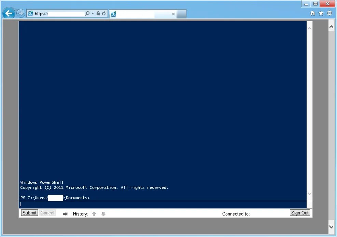Click the console scroll down arrow
Image resolution: width=337 pixels, height=237 pixels.
coord(309,193)
